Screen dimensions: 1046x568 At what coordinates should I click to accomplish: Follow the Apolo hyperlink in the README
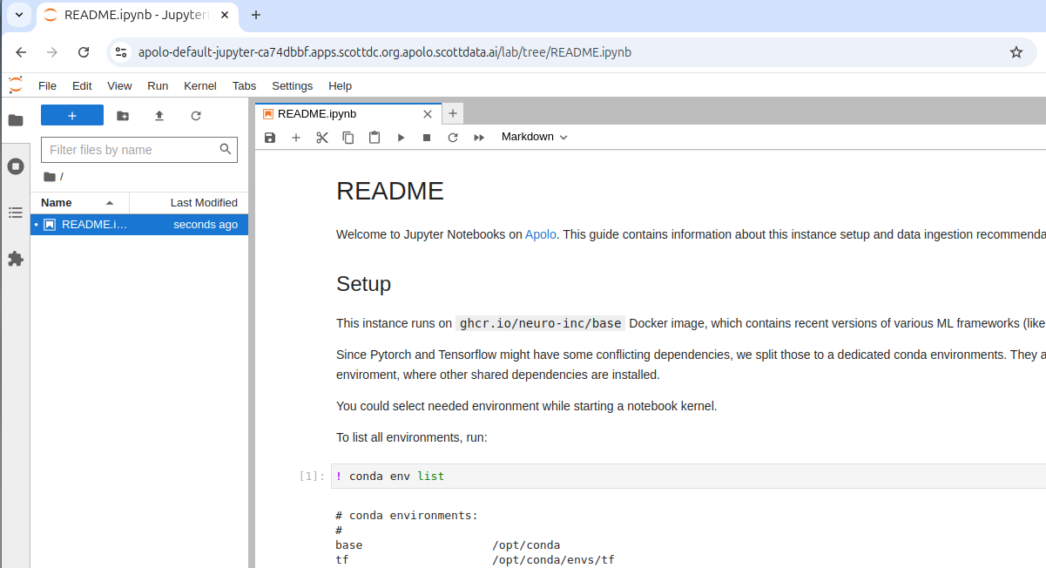(540, 234)
